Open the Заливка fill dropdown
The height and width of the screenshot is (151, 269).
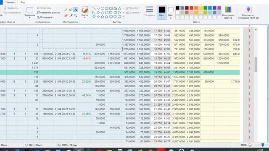(134, 13)
